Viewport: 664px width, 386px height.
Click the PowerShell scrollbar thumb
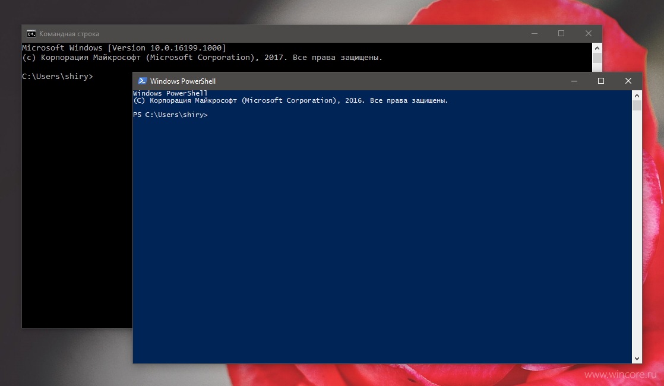(637, 106)
